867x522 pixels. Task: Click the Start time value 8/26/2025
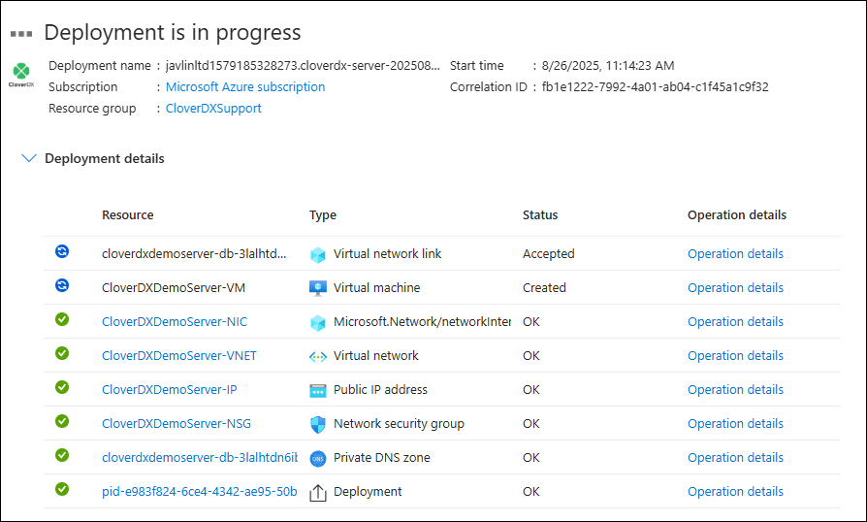click(608, 66)
